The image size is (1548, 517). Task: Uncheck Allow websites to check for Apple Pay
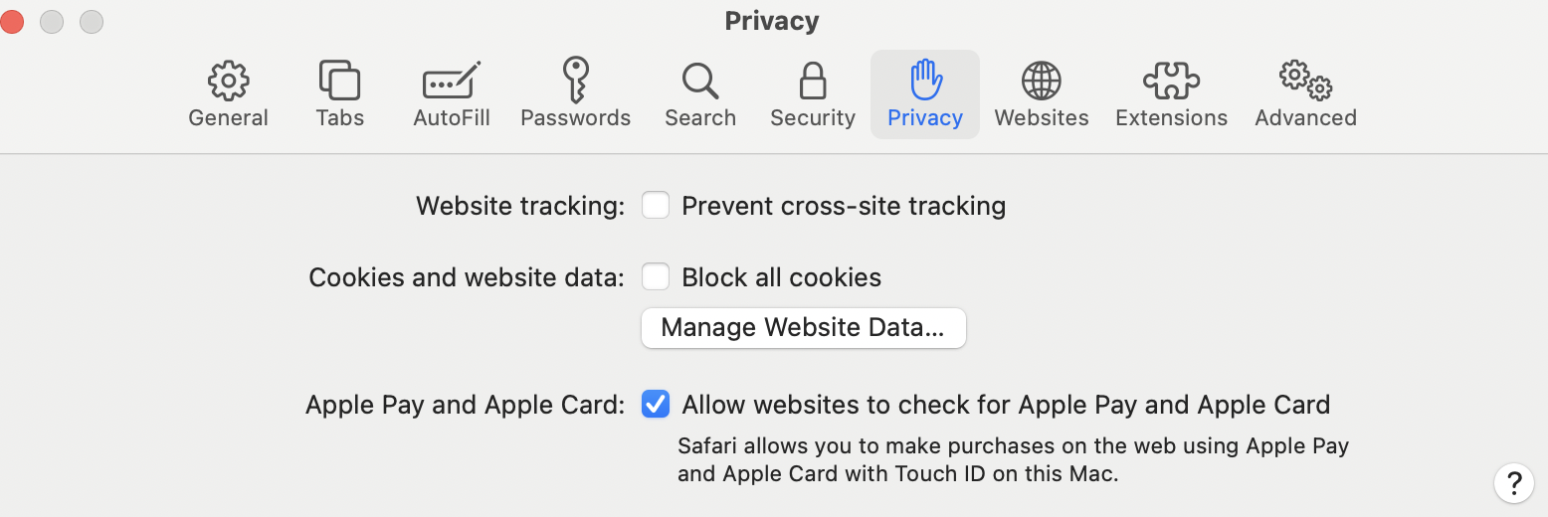(x=656, y=405)
